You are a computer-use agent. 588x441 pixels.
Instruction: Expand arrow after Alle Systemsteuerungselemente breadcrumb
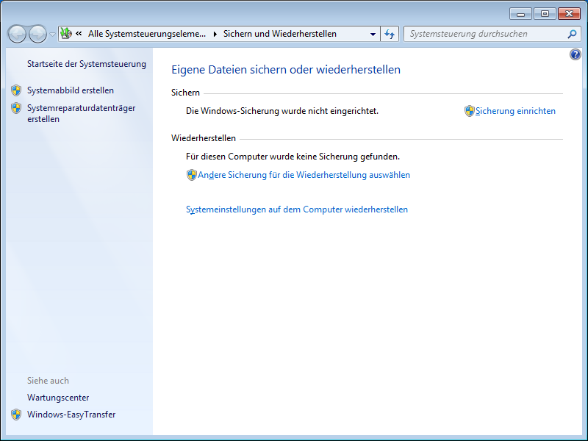(215, 34)
